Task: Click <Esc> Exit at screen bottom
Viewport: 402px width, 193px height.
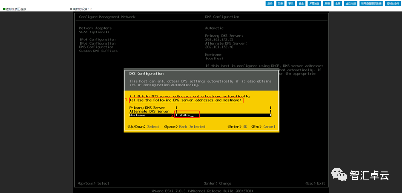Action: [x=316, y=183]
